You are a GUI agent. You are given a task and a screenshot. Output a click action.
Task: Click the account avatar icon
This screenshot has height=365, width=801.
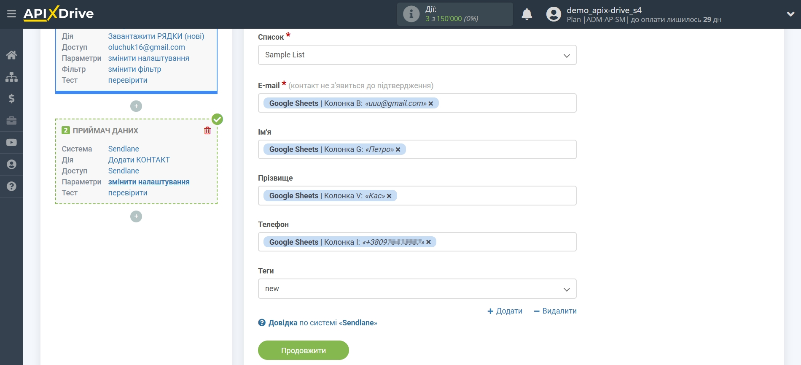554,14
